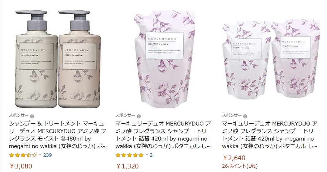Click the 26ポイント(1%) text
Image resolution: width=327 pixels, height=172 pixels.
(240, 166)
